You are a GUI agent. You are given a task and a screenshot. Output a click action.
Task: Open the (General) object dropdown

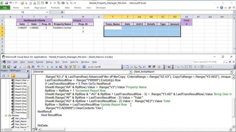[x=130, y=72]
